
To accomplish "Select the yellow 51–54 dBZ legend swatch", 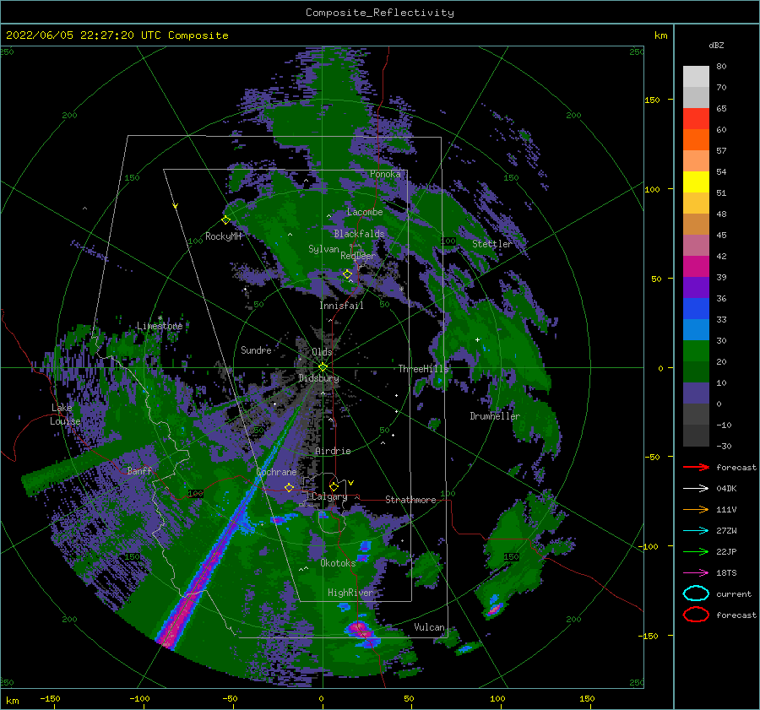I will click(696, 182).
